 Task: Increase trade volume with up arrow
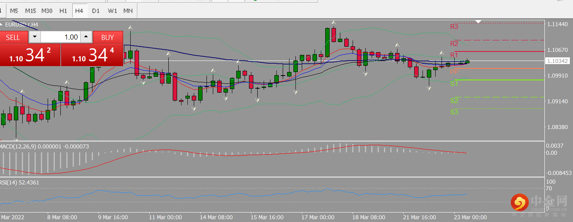click(86, 37)
